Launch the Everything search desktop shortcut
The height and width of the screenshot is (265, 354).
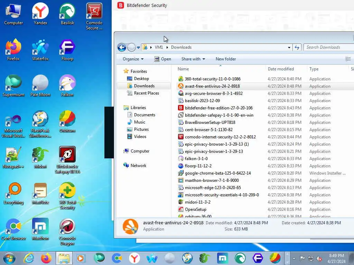(13, 193)
